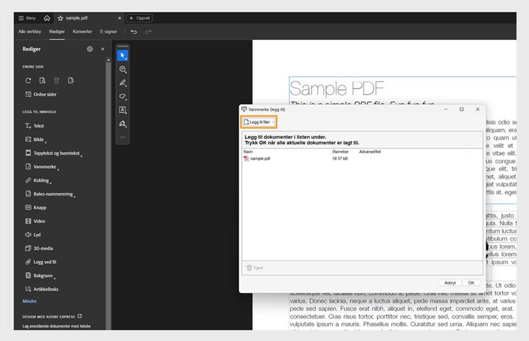Undo the last action
Image resolution: width=529 pixels, height=341 pixels.
(x=134, y=31)
